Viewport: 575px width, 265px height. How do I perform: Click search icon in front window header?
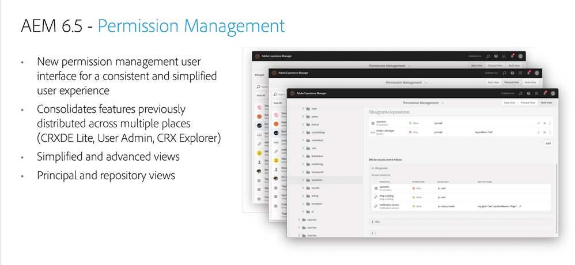520,93
